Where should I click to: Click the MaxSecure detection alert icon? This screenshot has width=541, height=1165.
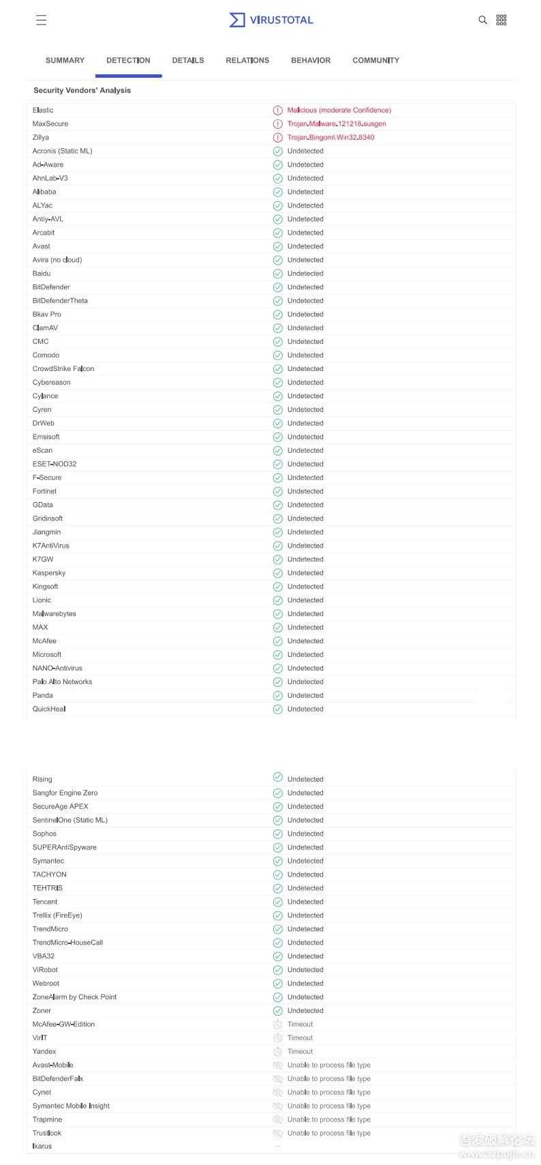[x=277, y=124]
